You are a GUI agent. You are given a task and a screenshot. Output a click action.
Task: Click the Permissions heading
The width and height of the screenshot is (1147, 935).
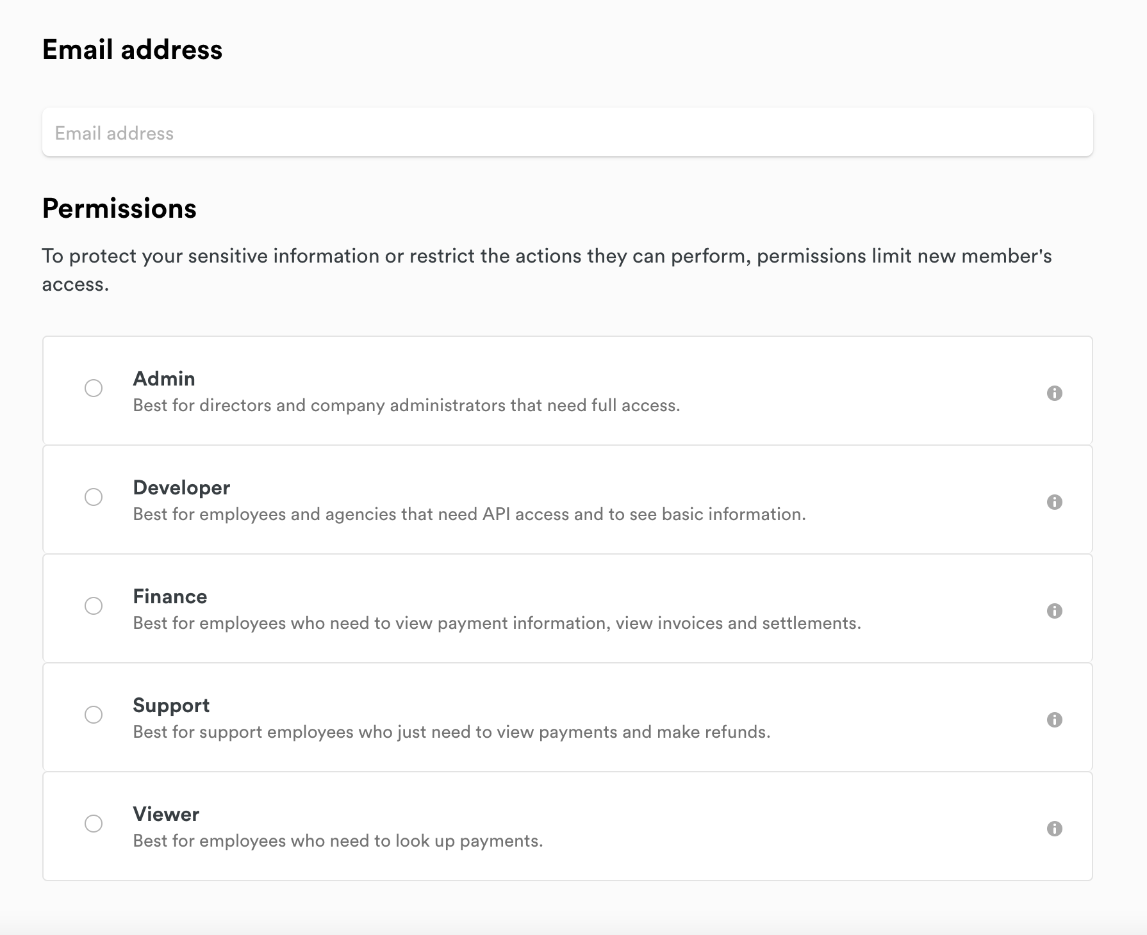(x=119, y=209)
